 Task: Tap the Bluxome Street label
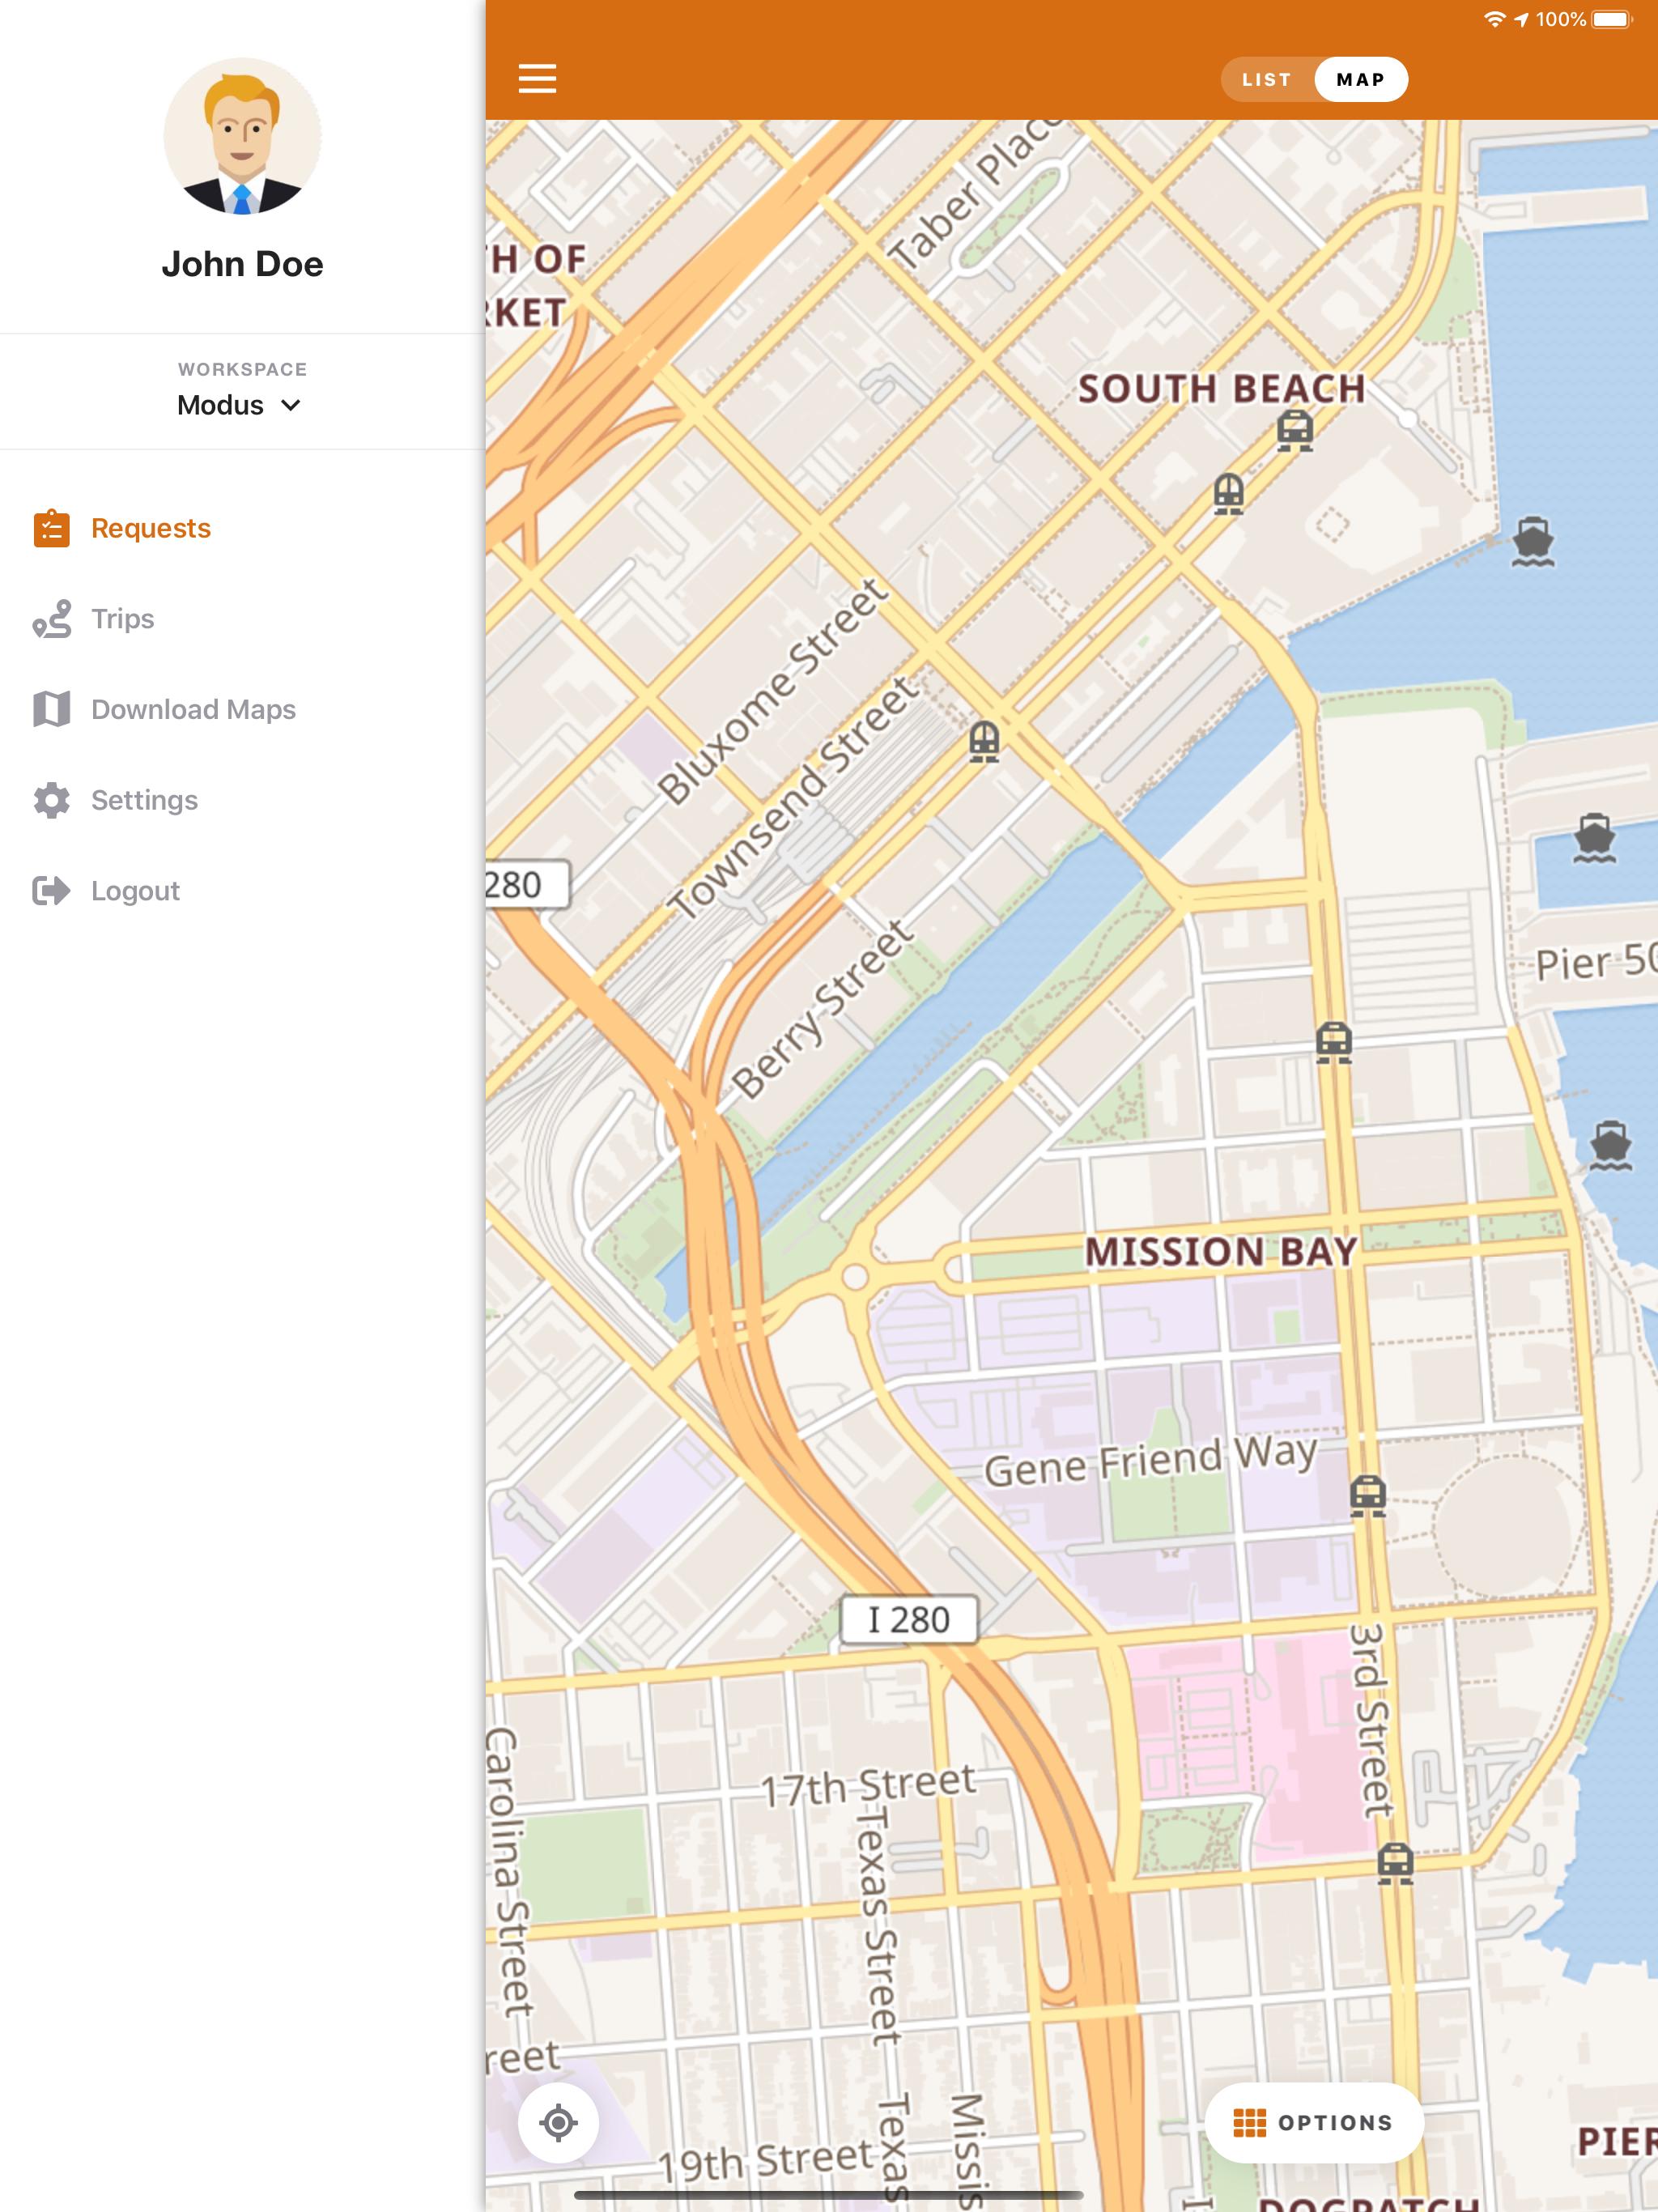tap(772, 692)
